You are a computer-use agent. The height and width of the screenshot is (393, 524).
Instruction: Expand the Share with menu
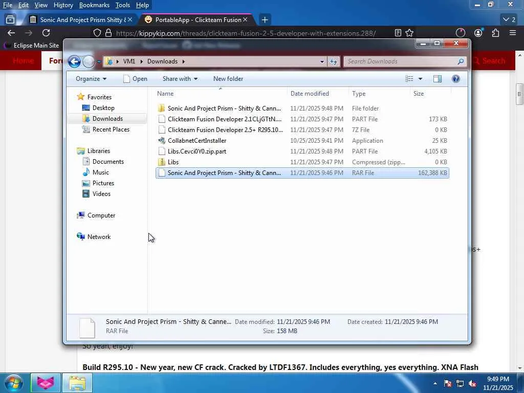tap(180, 79)
